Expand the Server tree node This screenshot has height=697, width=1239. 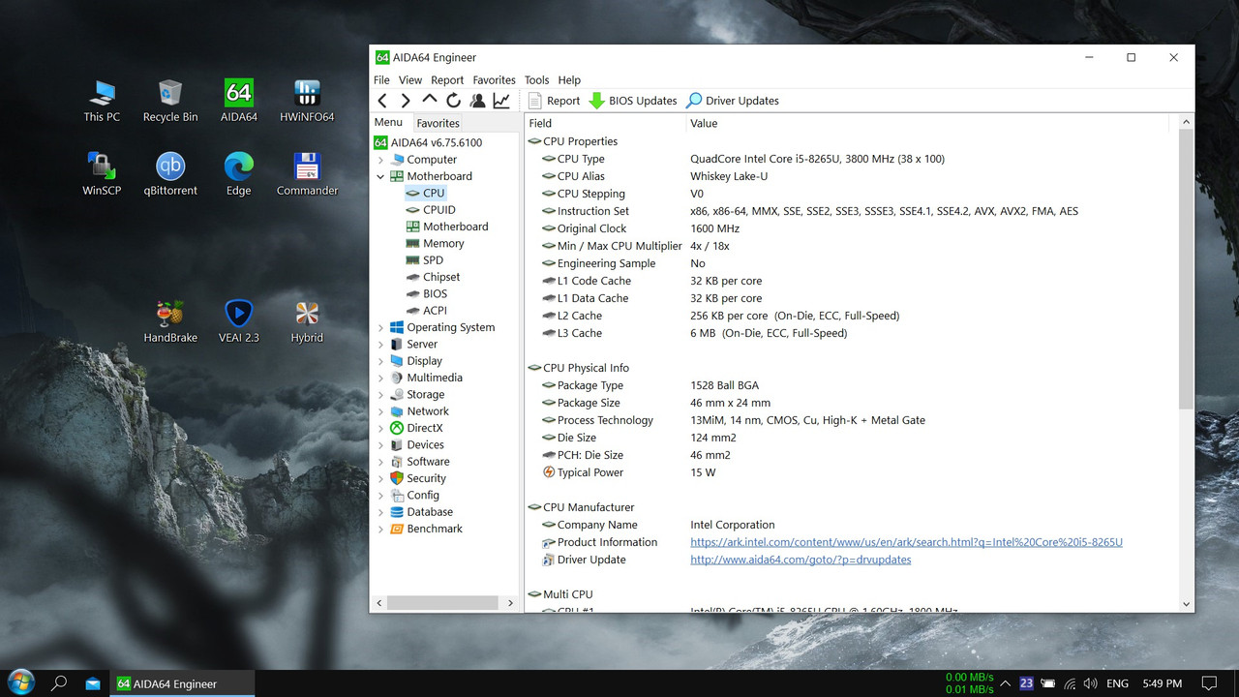pos(380,345)
